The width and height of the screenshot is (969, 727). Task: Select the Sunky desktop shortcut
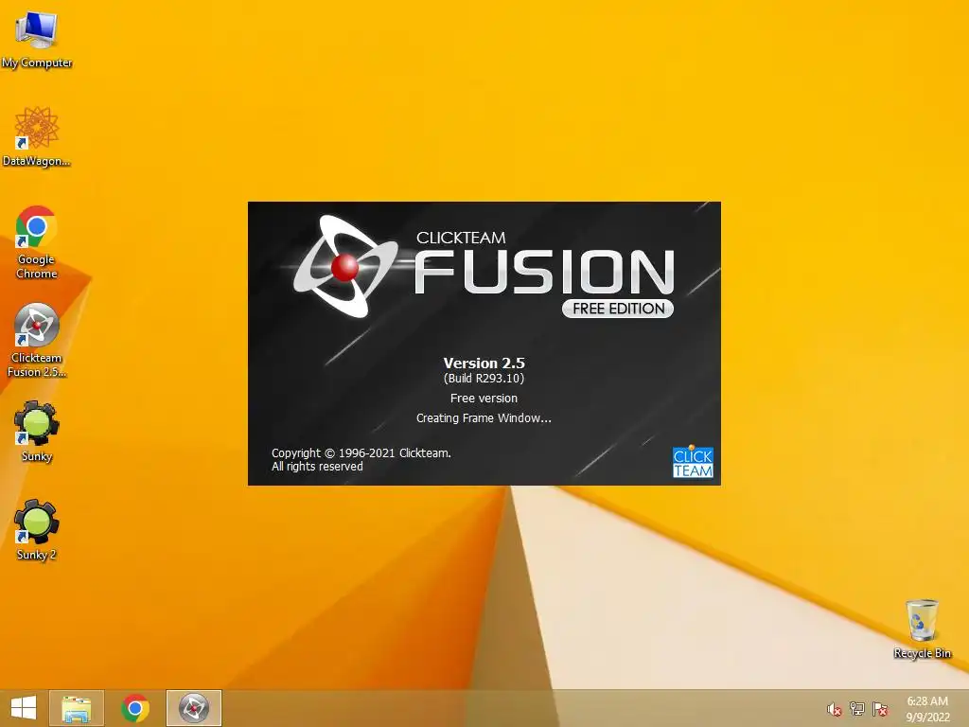coord(37,432)
